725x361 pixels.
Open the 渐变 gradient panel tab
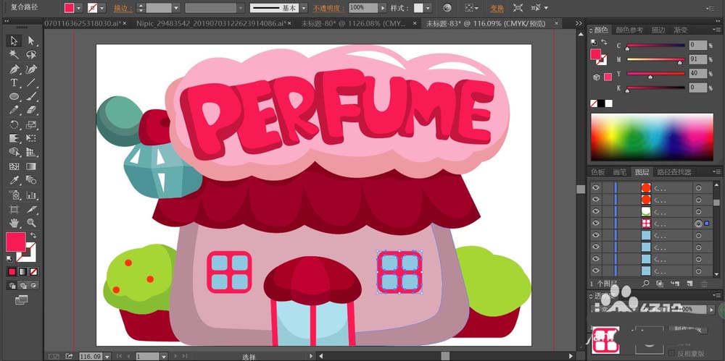(x=681, y=30)
